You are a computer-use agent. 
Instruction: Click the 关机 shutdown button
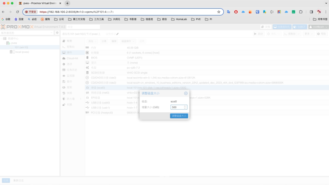coord(271,34)
